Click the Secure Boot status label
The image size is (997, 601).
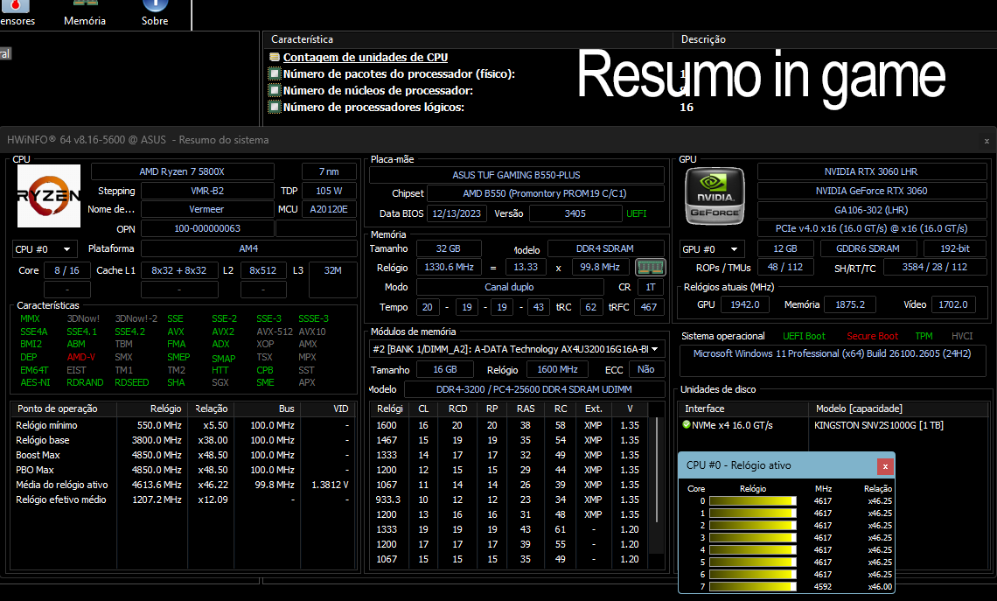pyautogui.click(x=873, y=337)
